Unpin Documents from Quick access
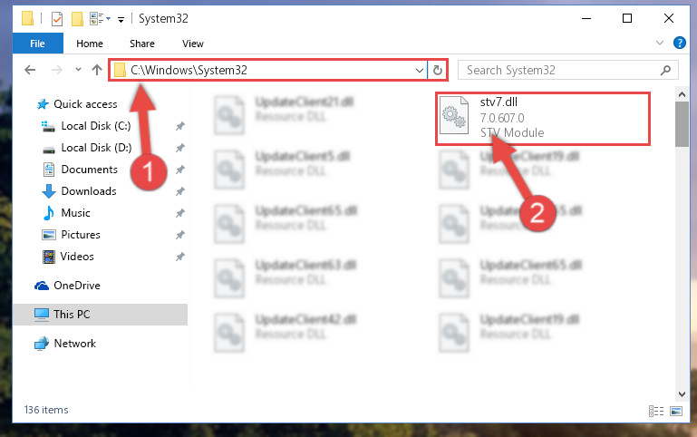The width and height of the screenshot is (697, 437). (180, 170)
